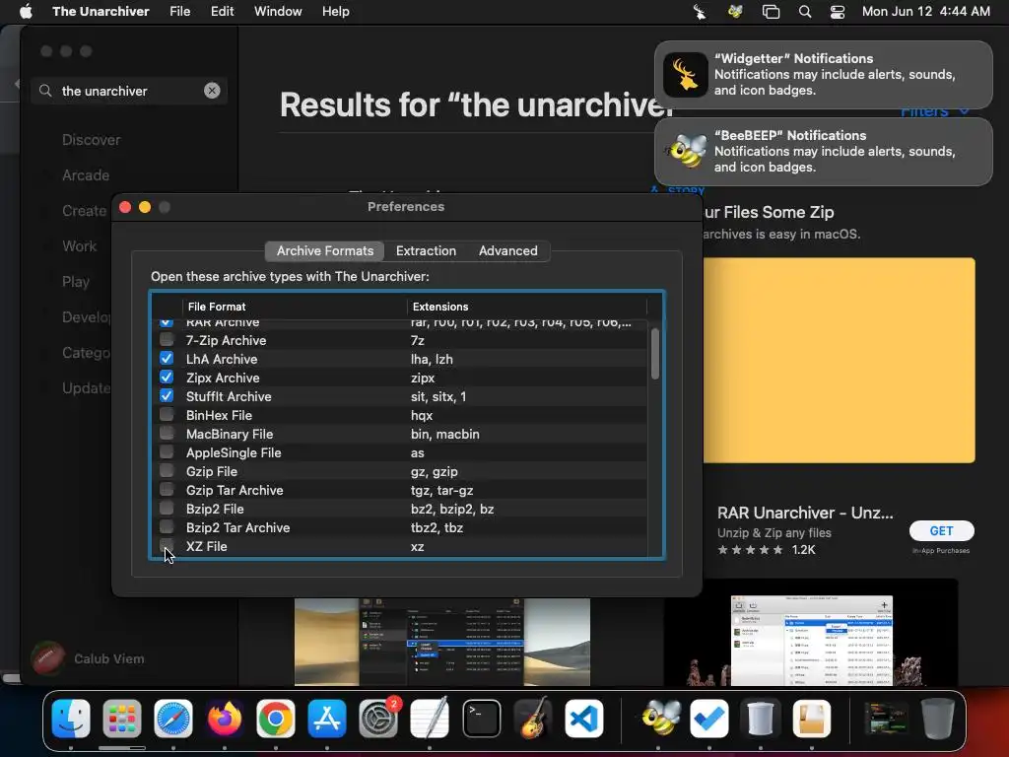Screen dimensions: 1009x757
Task: Open the Edit menu
Action: [x=222, y=11]
